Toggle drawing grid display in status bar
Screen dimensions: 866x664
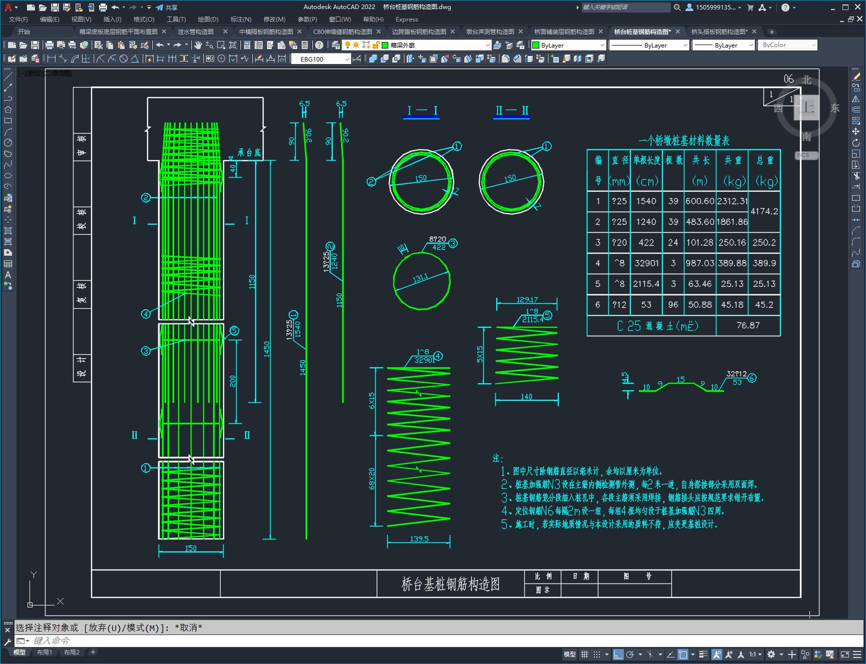click(584, 654)
